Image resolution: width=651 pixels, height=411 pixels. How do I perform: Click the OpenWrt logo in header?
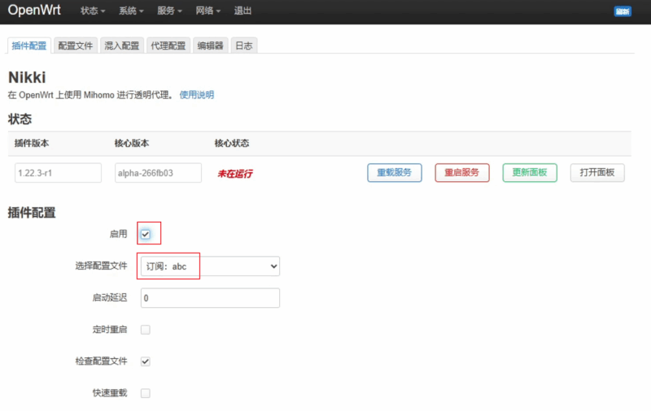[x=34, y=11]
